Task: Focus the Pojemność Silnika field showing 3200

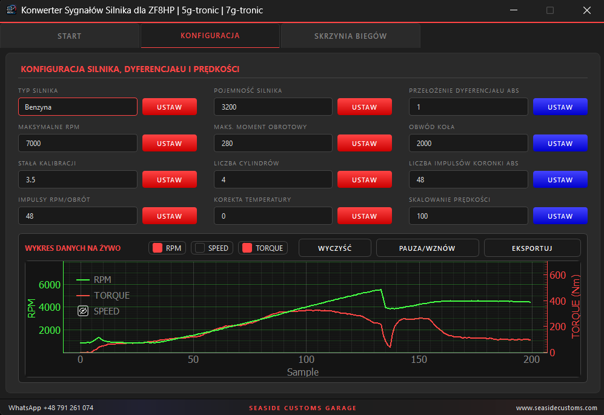Action: [273, 107]
